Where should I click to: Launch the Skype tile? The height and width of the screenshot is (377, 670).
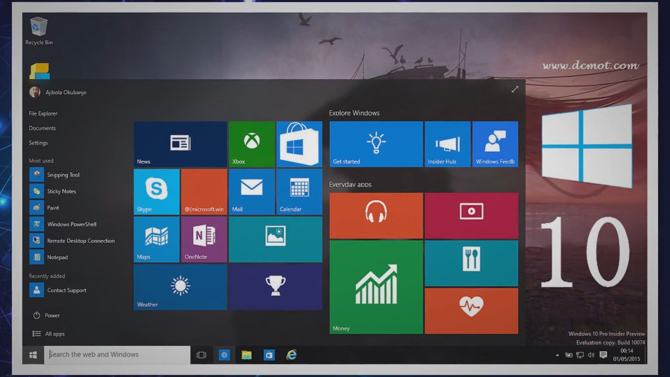point(157,192)
